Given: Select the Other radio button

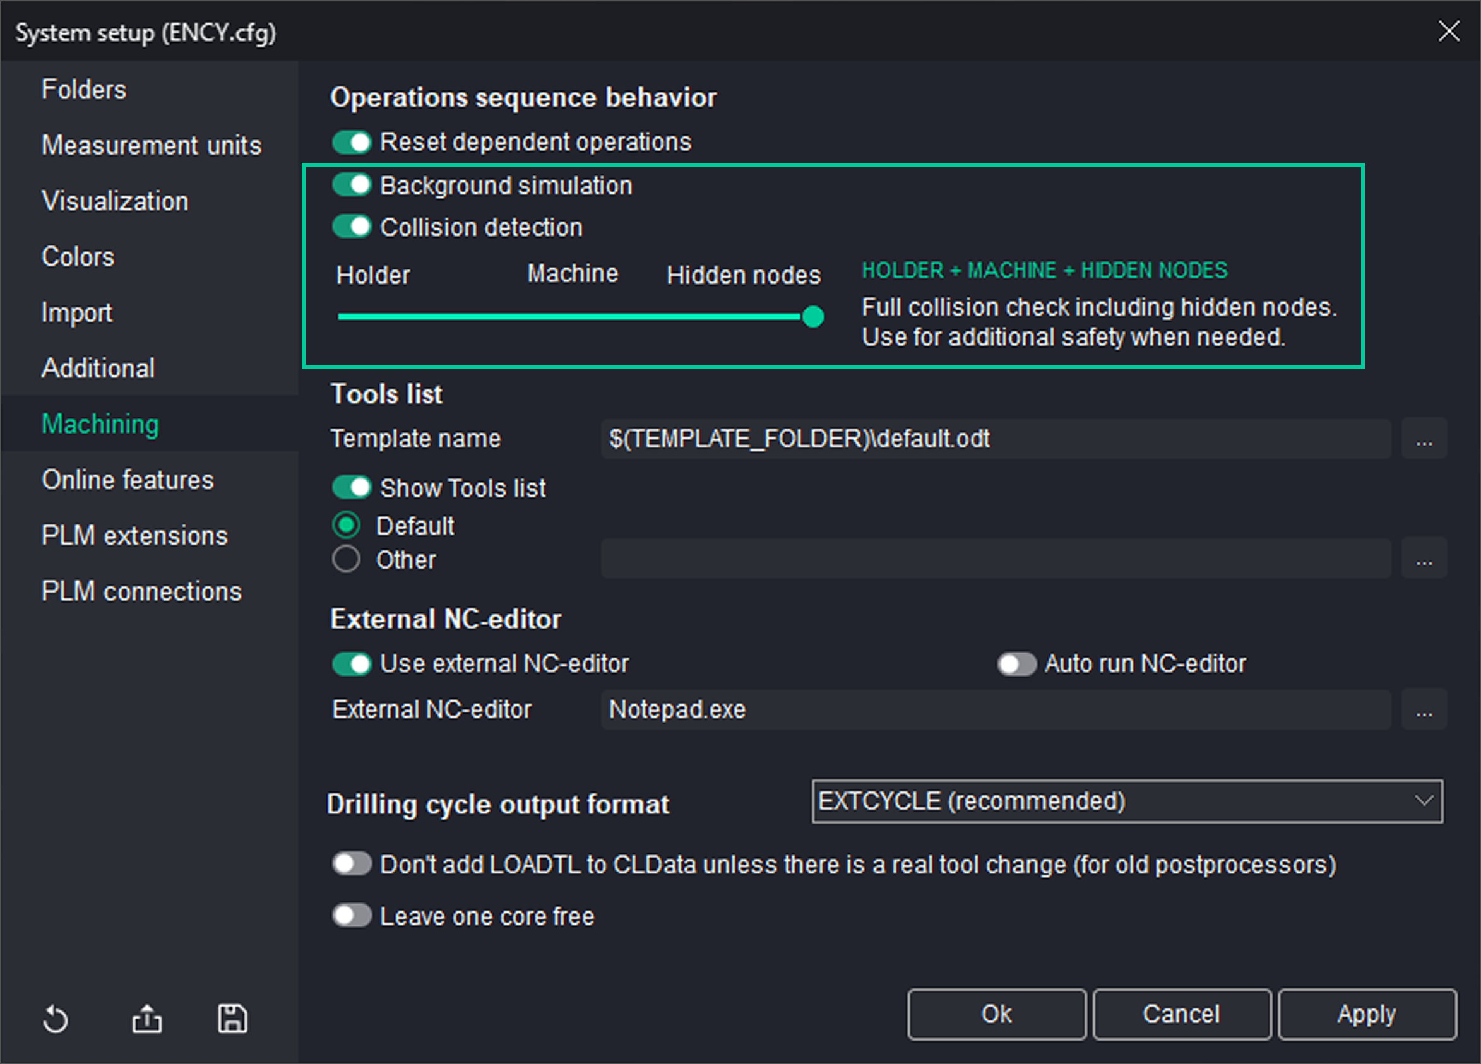Looking at the screenshot, I should (346, 559).
